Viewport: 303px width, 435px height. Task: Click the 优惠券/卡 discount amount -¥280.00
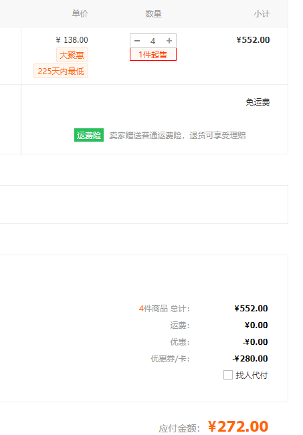(250, 358)
